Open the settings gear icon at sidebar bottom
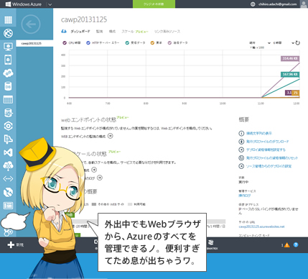The width and height of the screenshot is (308, 279). (x=9, y=232)
